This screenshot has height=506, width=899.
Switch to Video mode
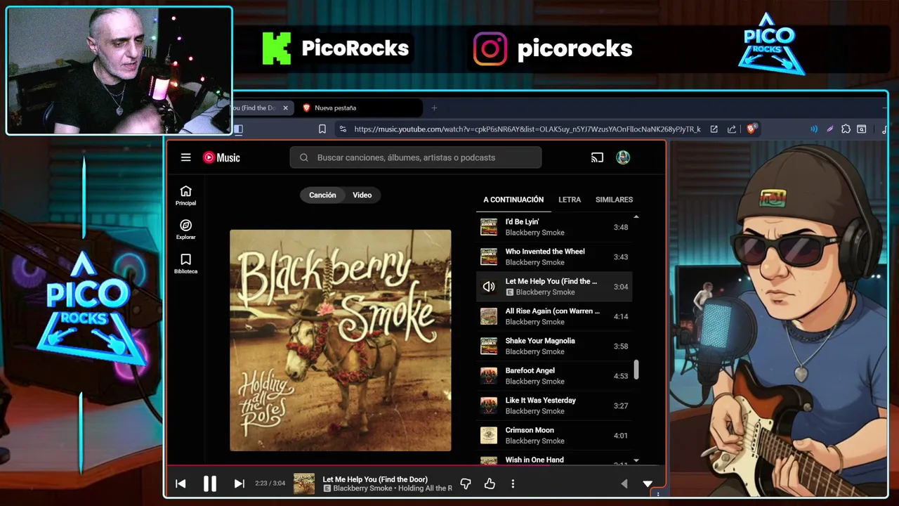362,195
